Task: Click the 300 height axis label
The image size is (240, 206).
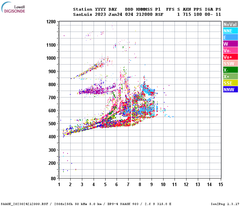Action: click(x=52, y=150)
